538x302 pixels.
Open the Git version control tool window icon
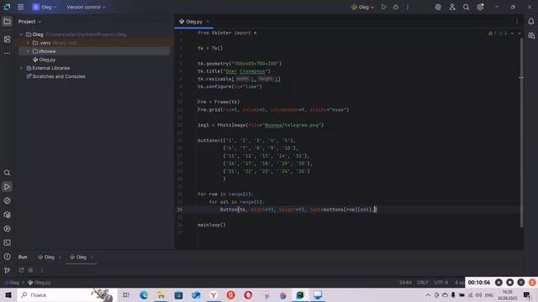pos(7,270)
